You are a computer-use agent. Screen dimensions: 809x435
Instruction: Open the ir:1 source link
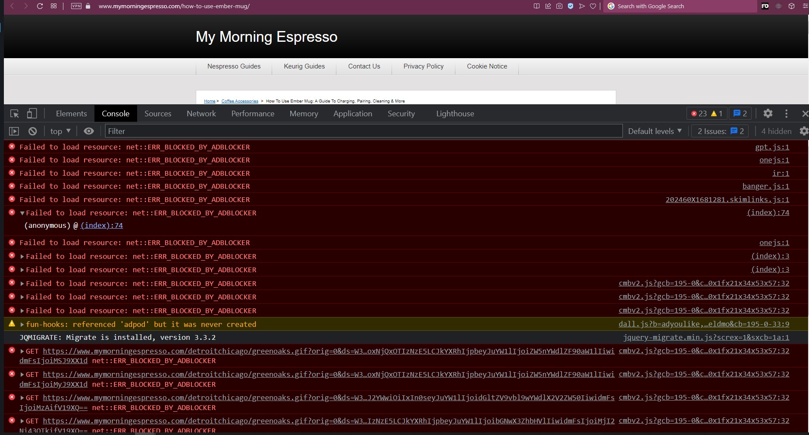coord(781,174)
